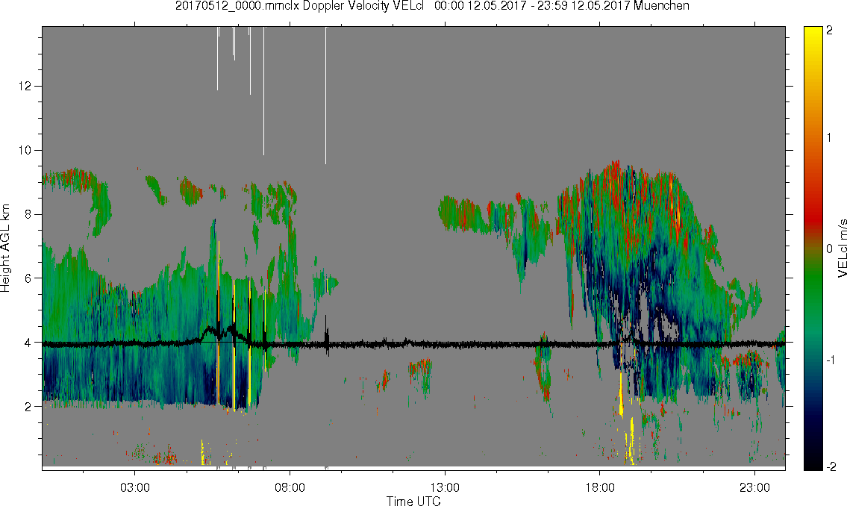This screenshot has height=506, width=847.
Task: Click the 10 km height tick label
Action: (25, 150)
